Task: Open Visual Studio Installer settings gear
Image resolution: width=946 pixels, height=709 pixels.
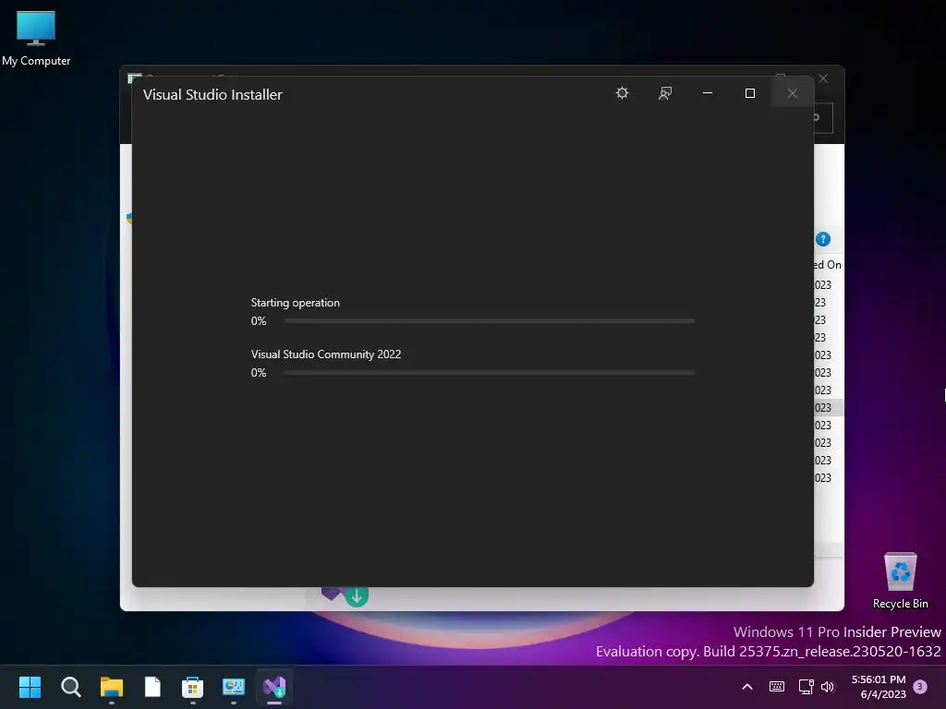Action: [622, 93]
